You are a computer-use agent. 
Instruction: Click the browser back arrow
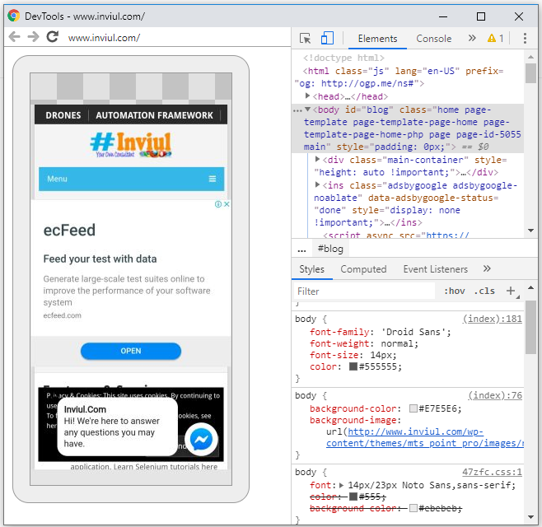click(x=14, y=36)
